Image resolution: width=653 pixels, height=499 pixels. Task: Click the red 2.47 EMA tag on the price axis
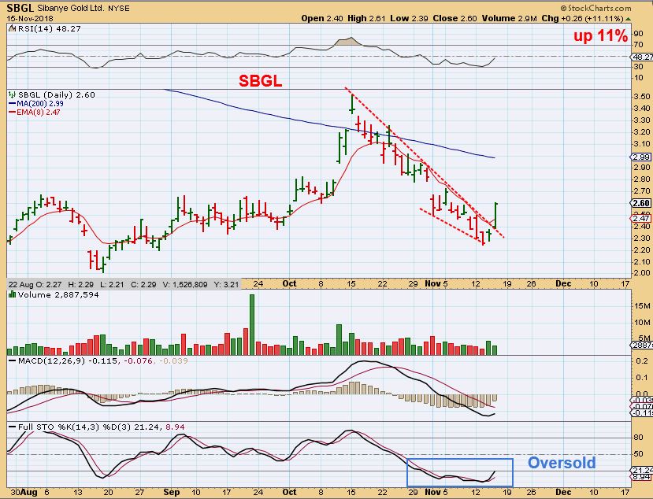point(641,219)
